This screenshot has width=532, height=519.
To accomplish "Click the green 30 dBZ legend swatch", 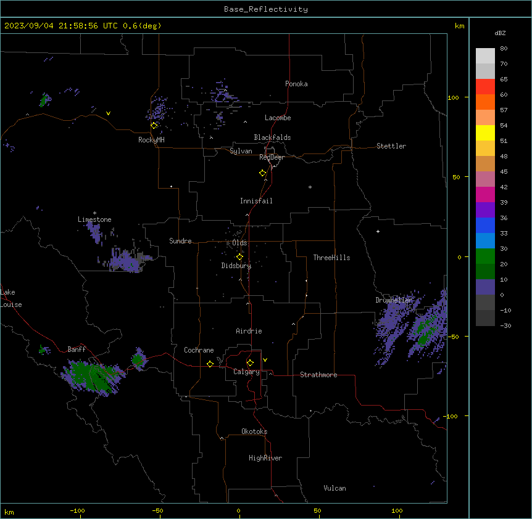I will click(x=485, y=256).
